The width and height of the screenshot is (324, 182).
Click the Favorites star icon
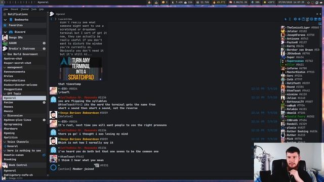(5, 25)
